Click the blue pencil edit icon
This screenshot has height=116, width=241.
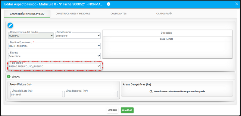click(x=10, y=25)
